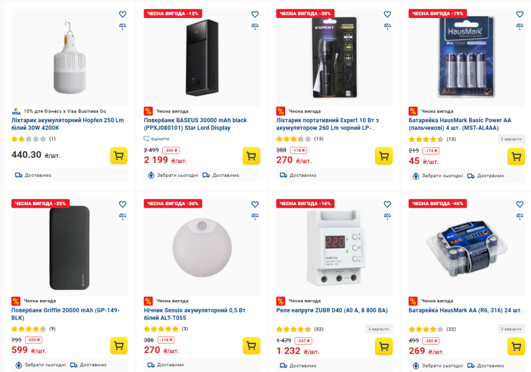Add ZUBR D40 voltage relay to cart
Screen dimensions: 531x372
(x=384, y=346)
